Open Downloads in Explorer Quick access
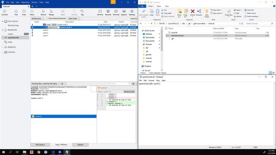Viewport: 276px width, 155px height. click(150, 37)
